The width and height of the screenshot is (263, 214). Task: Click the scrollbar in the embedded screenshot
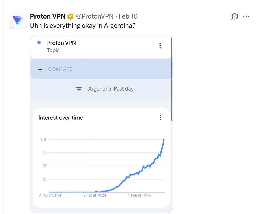tap(171, 77)
